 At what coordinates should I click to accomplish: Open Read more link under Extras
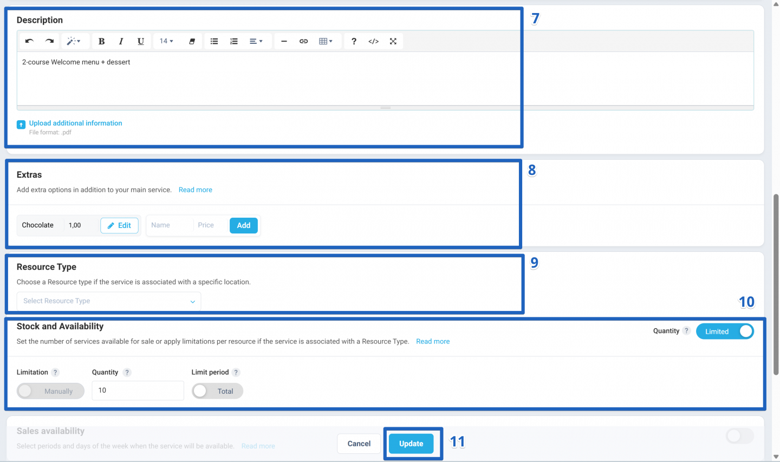pos(195,190)
